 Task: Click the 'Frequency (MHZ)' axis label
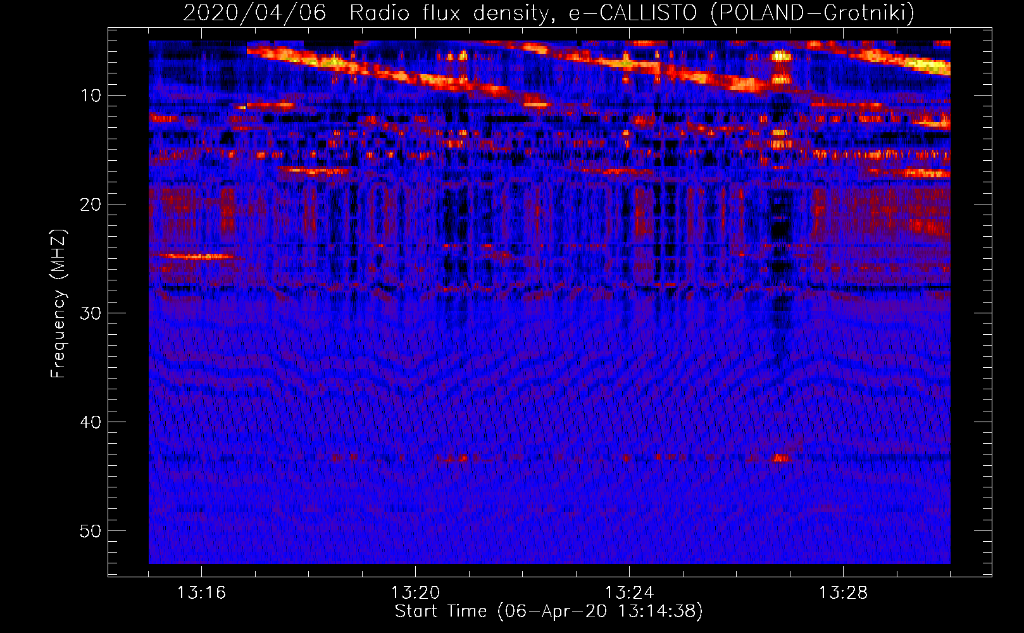(58, 304)
